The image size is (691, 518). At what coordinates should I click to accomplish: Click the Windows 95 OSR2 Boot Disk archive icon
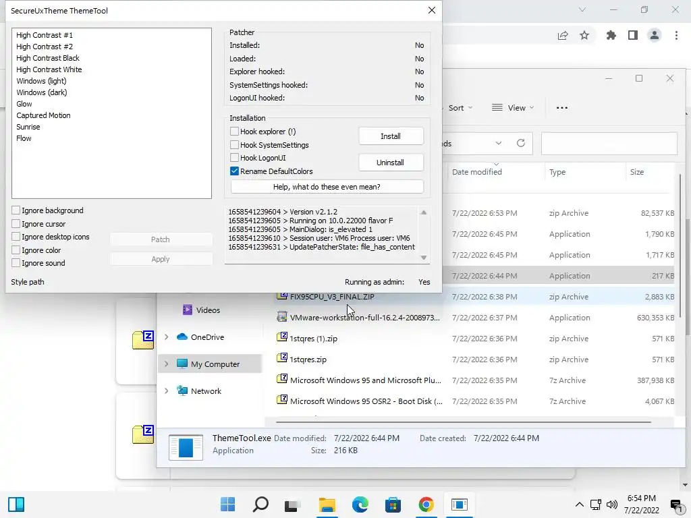[282, 400]
